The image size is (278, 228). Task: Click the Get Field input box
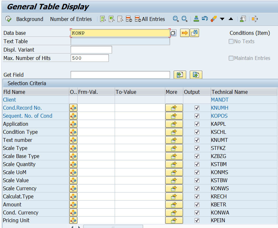click(120, 75)
